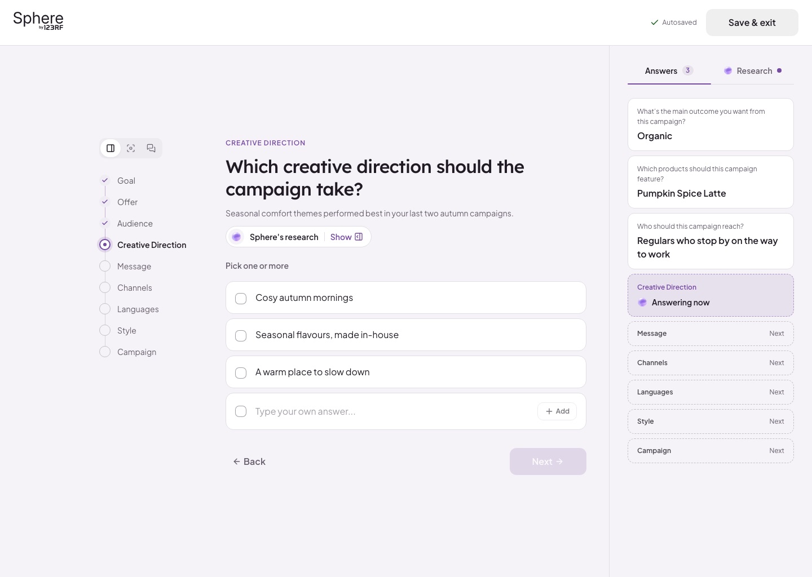Viewport: 812px width, 577px height.
Task: Click the Autosaved checkmark status
Action: tap(674, 23)
